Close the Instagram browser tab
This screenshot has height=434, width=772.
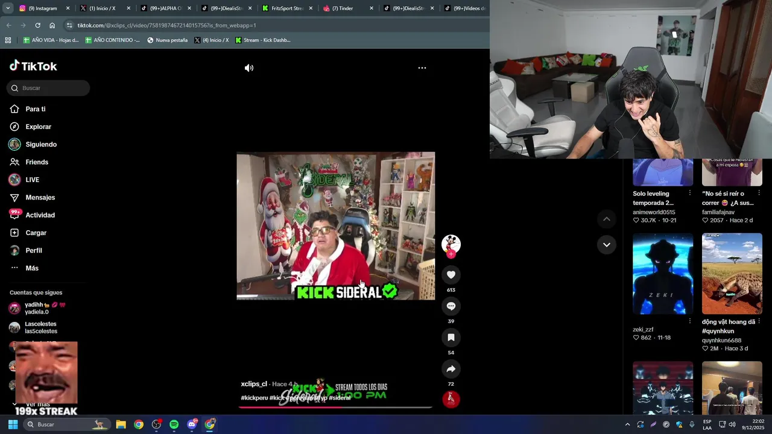tap(68, 8)
